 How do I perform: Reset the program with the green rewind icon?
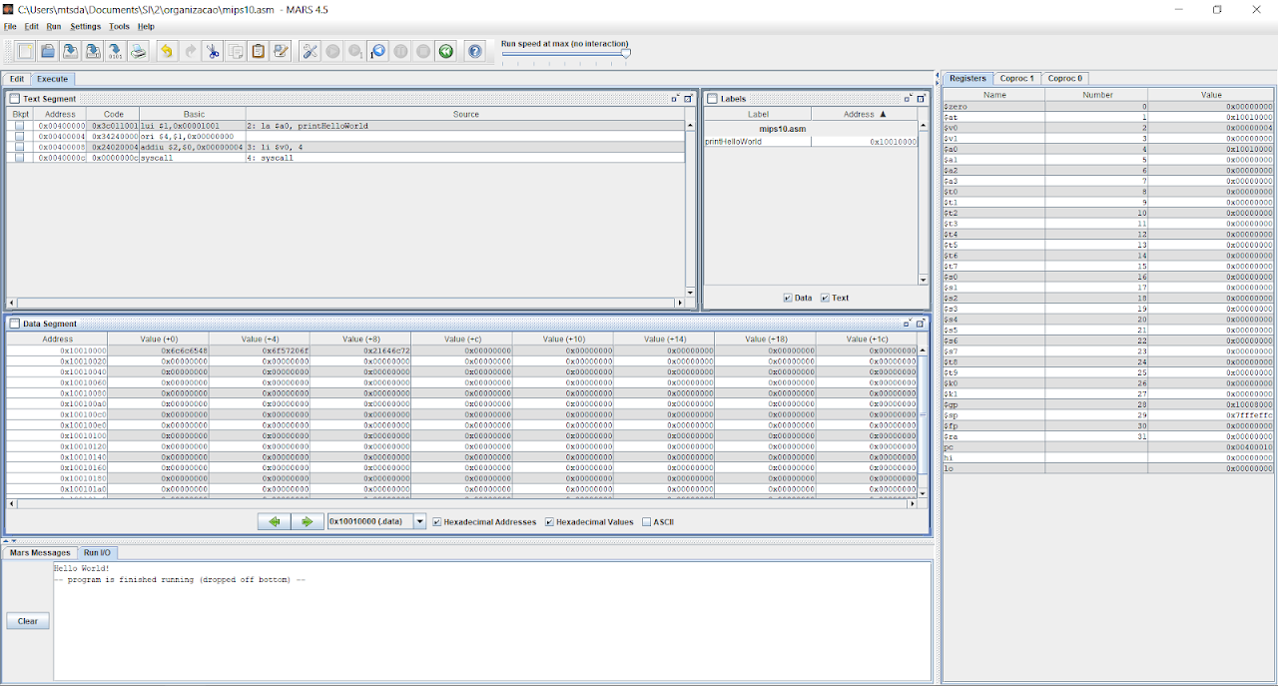tap(446, 51)
